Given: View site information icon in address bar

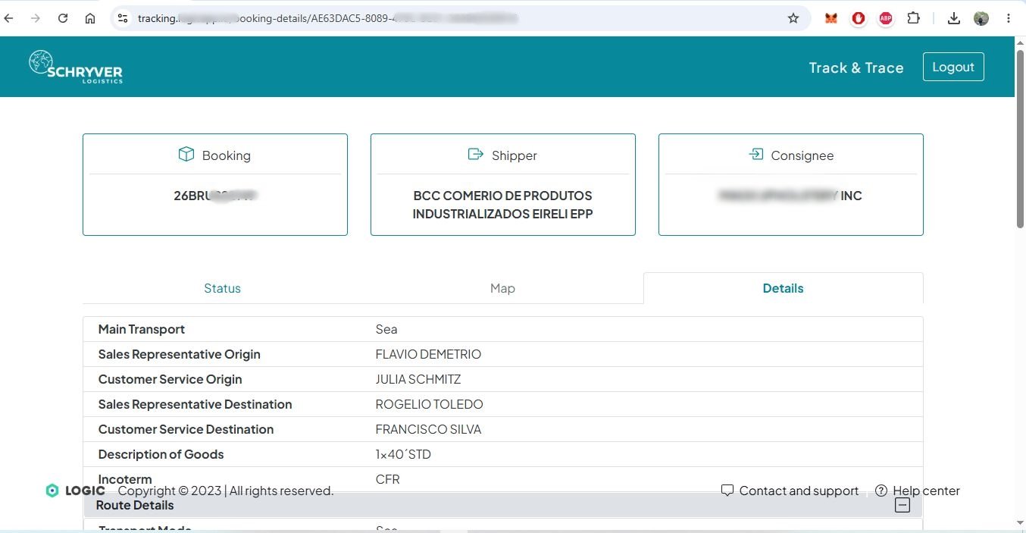Looking at the screenshot, I should click(x=123, y=18).
